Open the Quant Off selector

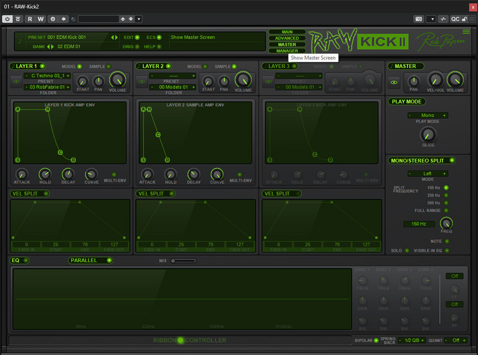click(456, 340)
